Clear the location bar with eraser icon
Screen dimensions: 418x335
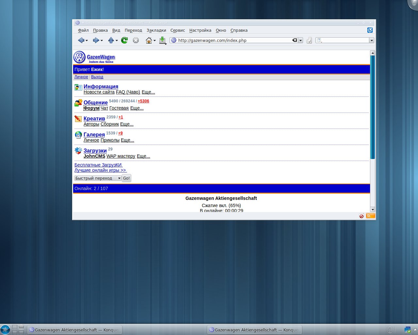[x=295, y=40]
